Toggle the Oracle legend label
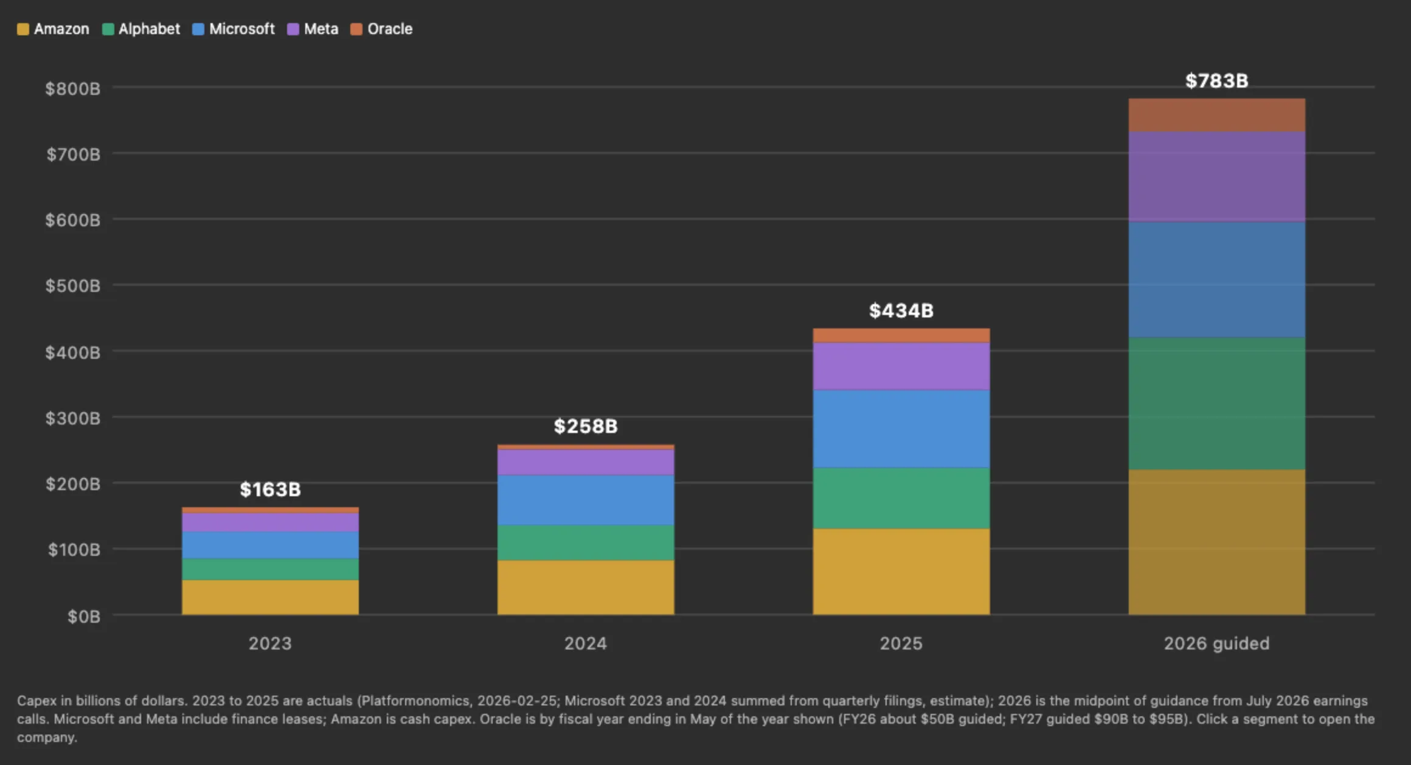This screenshot has width=1411, height=765. 390,29
